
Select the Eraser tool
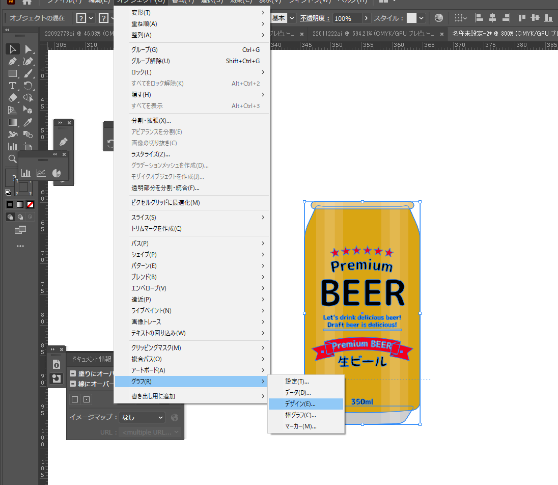13,98
